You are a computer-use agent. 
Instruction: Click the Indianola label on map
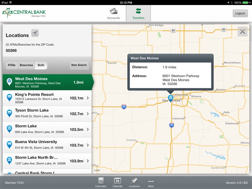click(x=178, y=119)
